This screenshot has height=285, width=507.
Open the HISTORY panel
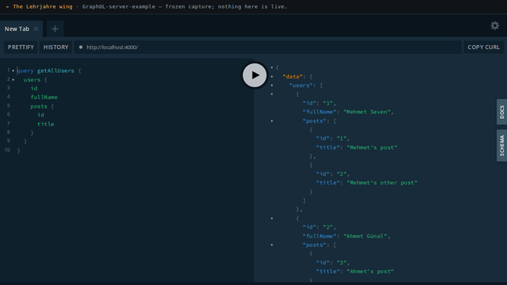click(56, 47)
